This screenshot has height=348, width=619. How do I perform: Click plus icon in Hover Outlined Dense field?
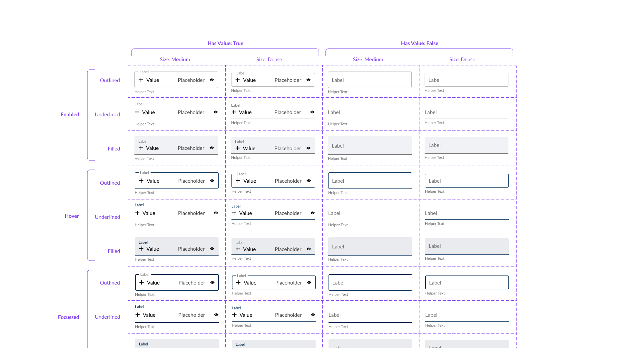tap(238, 181)
